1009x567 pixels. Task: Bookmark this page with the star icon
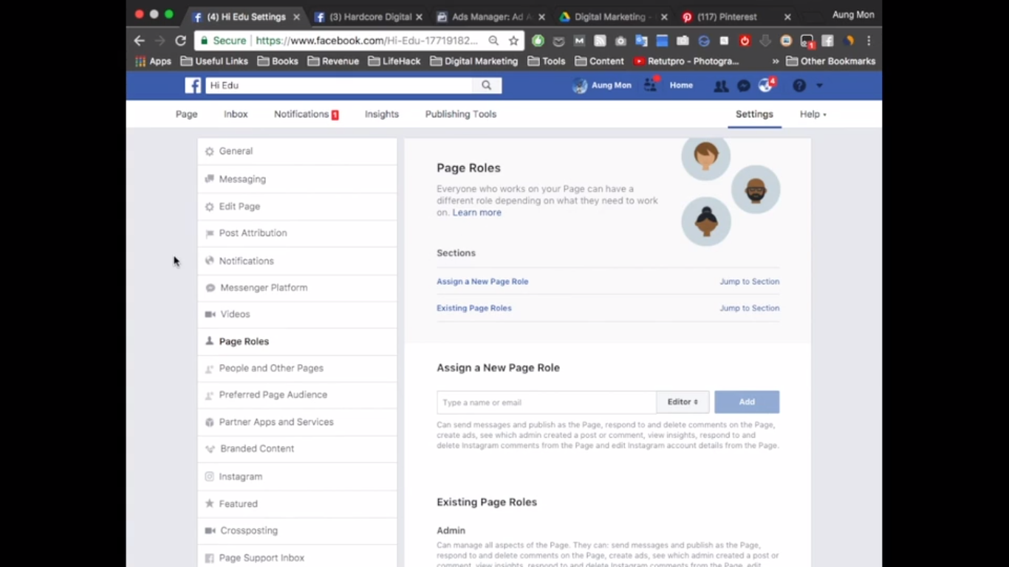point(513,41)
